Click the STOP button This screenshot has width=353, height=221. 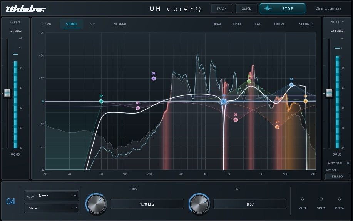pos(283,8)
